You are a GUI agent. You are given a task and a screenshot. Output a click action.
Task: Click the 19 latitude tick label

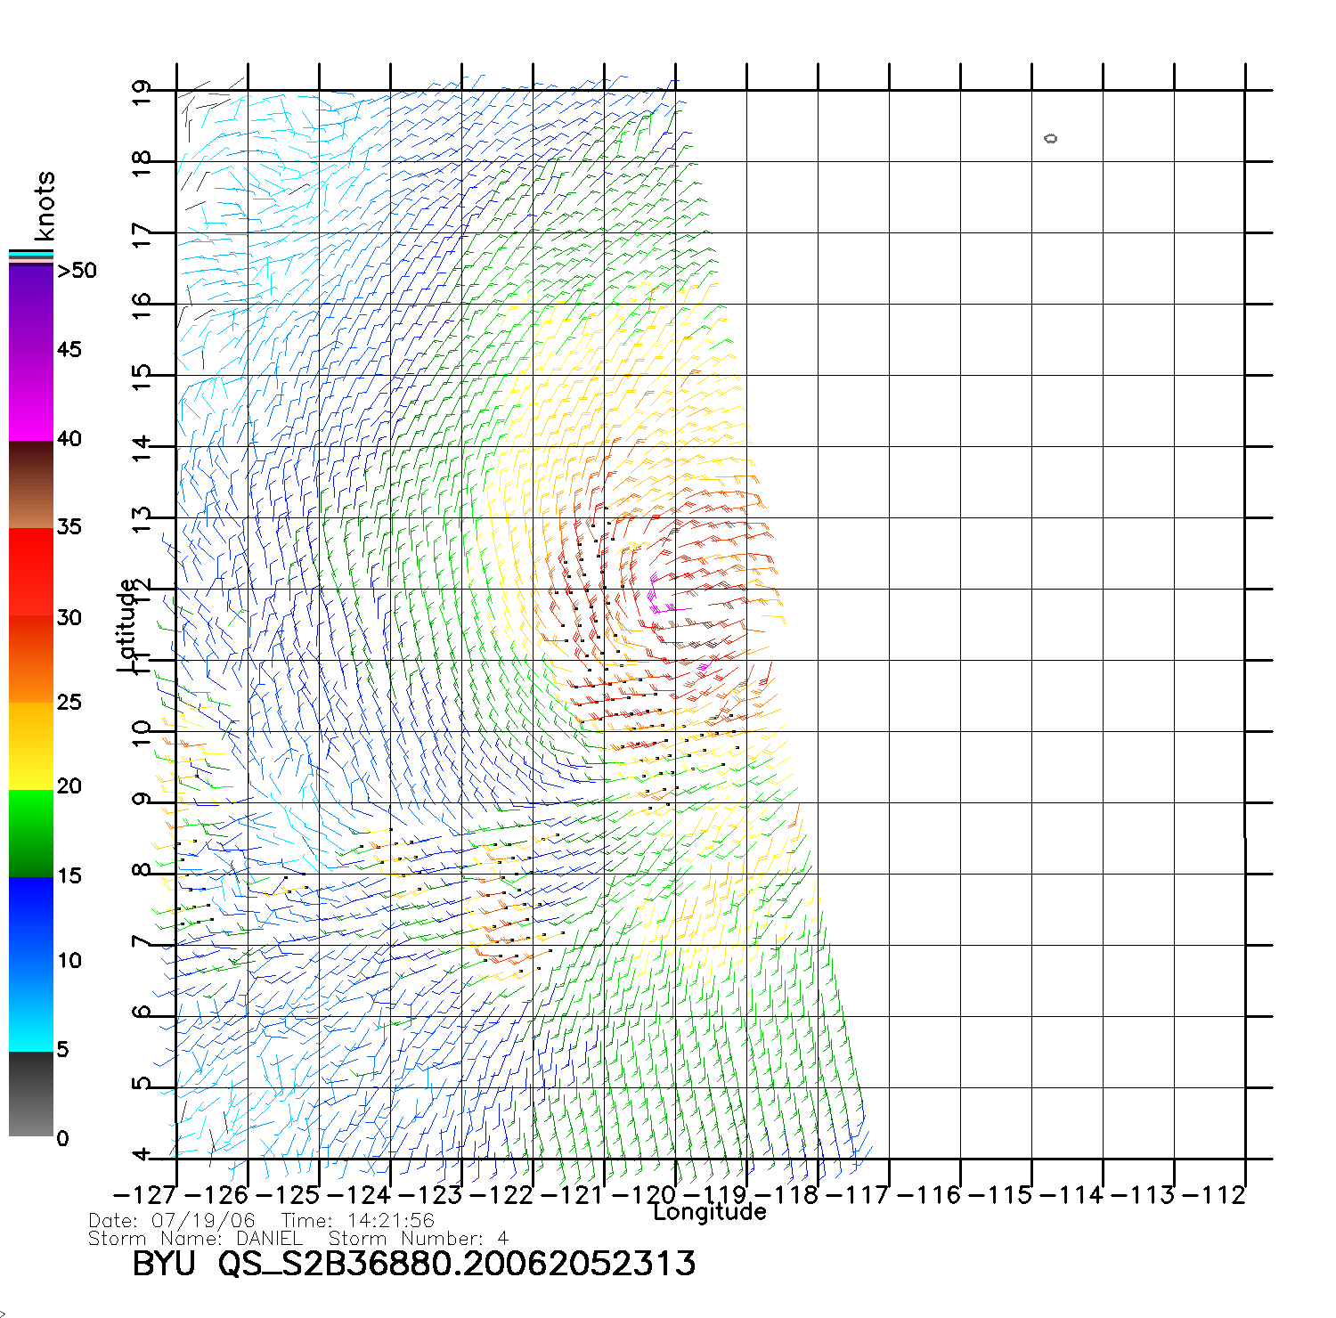pos(142,93)
